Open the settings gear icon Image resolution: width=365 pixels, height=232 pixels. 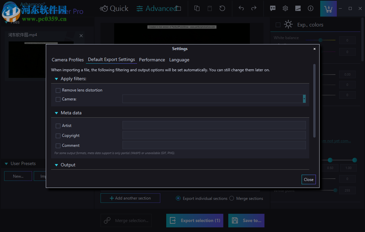pyautogui.click(x=285, y=8)
